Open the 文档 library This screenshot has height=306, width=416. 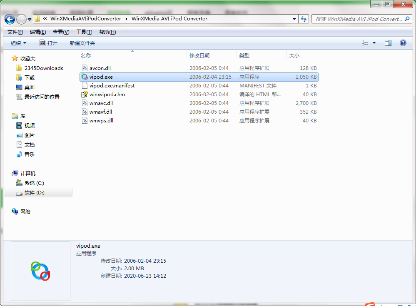[25, 145]
